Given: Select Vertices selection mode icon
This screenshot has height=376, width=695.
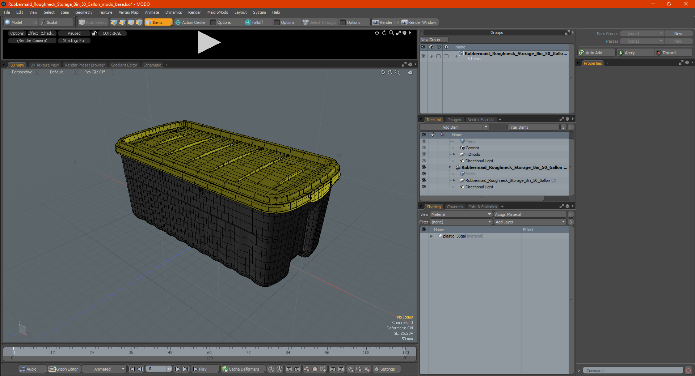Looking at the screenshot, I should point(114,22).
